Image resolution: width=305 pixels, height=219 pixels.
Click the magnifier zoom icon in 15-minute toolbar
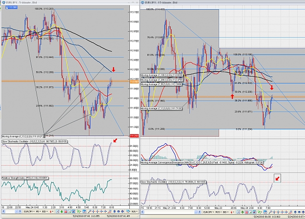pos(270,212)
